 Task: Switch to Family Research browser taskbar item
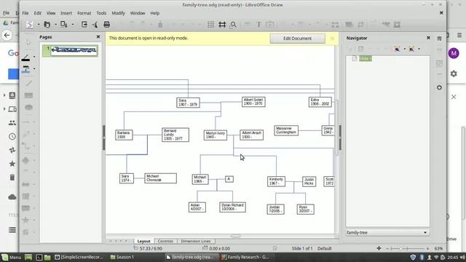[245, 257]
